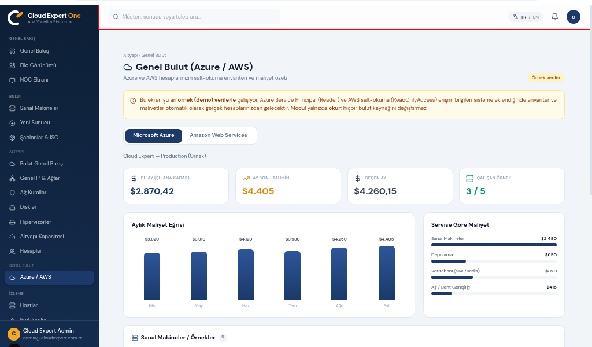Open Filo Görünümü sidebar icon
Image resolution: width=592 pixels, height=347 pixels.
point(13,65)
